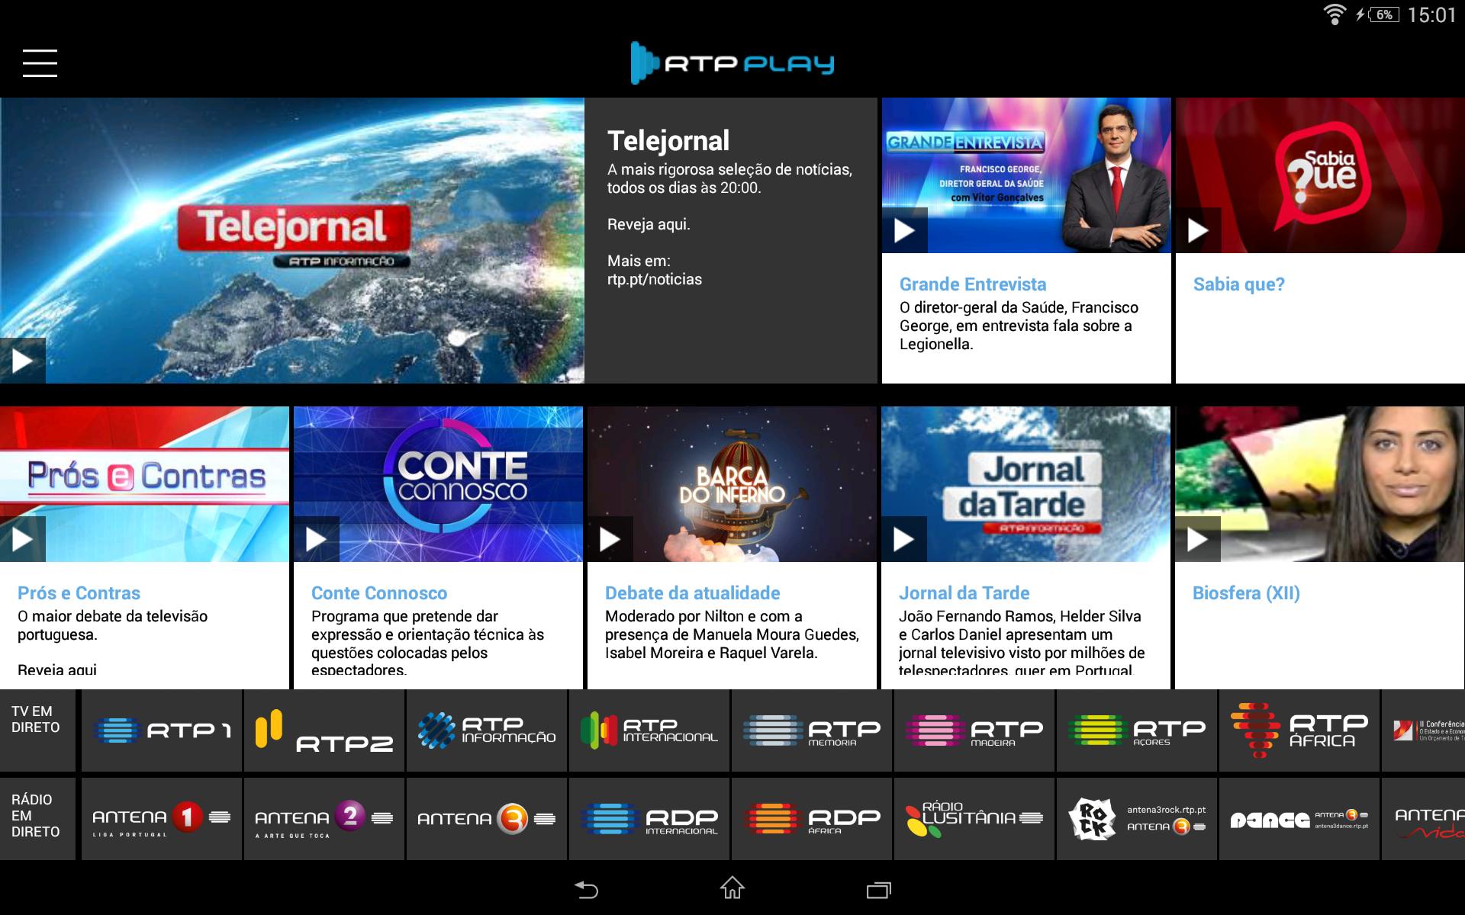Listen to Antena 1 radio
Screen dimensions: 1465x915
click(162, 819)
